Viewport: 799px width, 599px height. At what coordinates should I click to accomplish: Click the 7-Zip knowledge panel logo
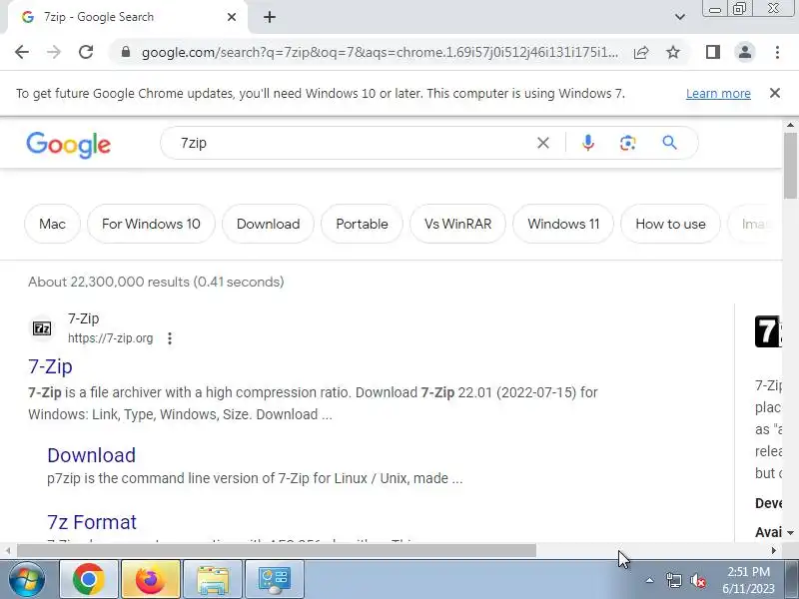pos(768,331)
